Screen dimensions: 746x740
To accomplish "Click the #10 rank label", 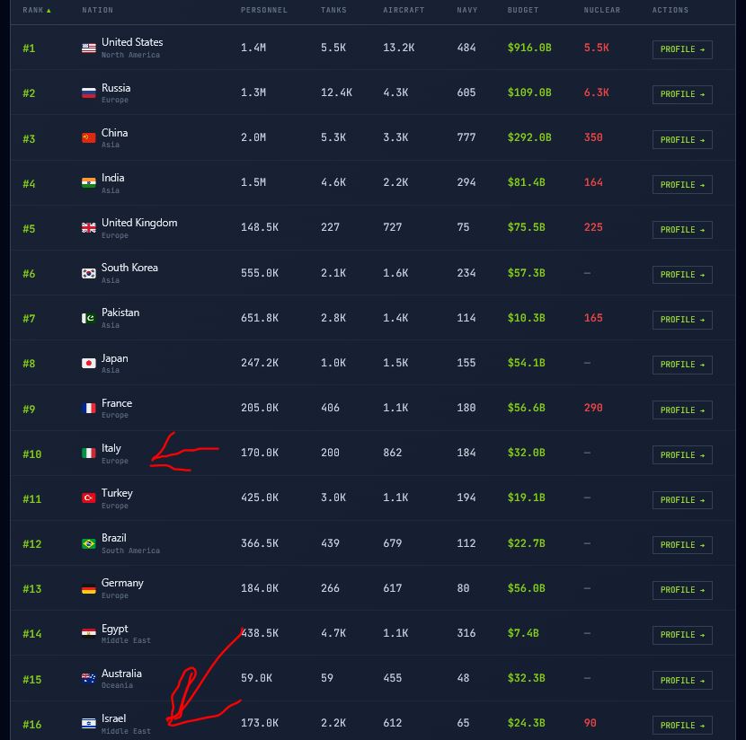I will point(31,454).
